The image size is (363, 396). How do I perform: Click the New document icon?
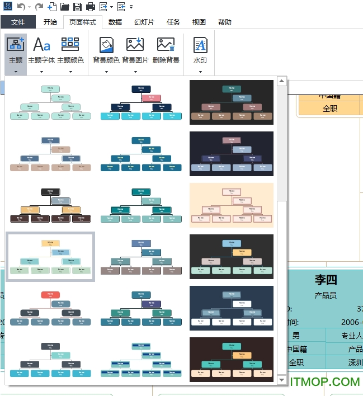52,7
